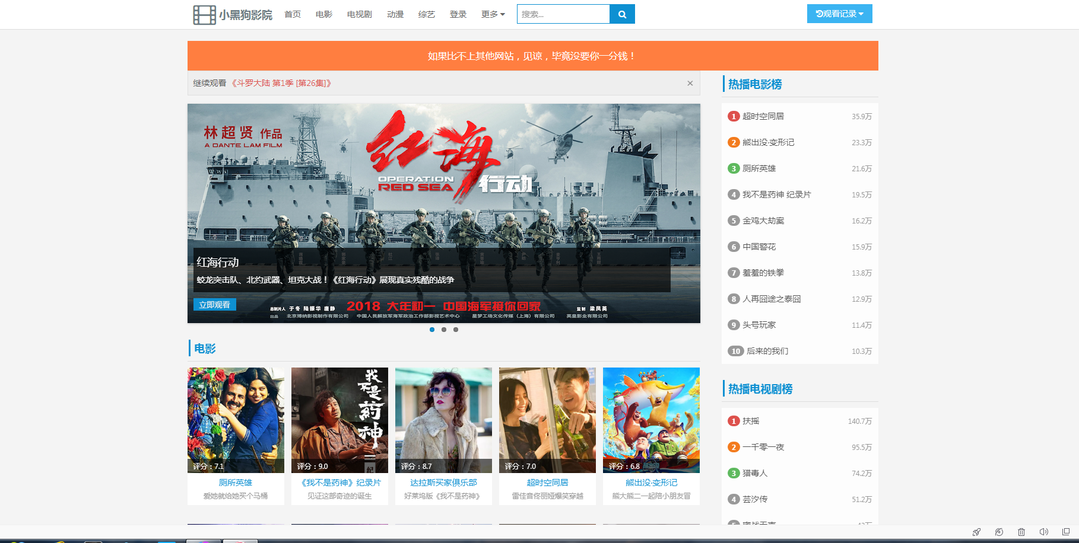Screen dimensions: 1079x543
Task: Click the circular plus icon in status bar
Action: 999,532
